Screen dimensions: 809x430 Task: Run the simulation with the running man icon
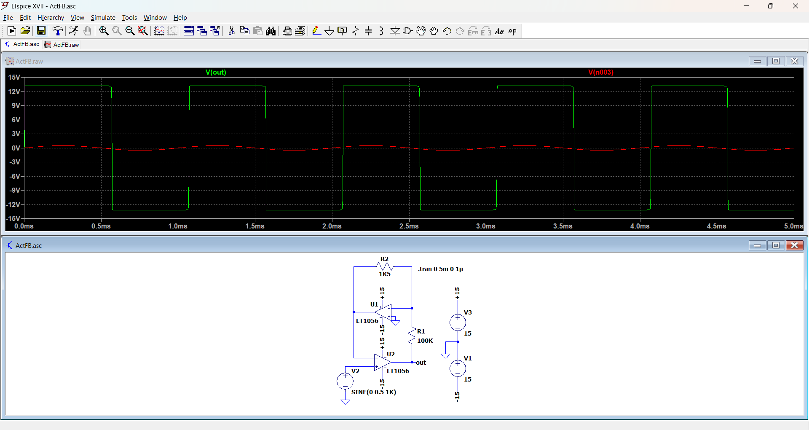[74, 31]
